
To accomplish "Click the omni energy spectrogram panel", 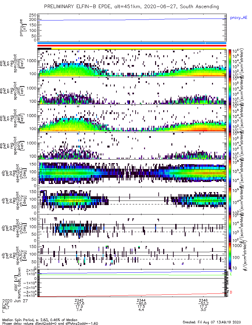I will 132,63.
